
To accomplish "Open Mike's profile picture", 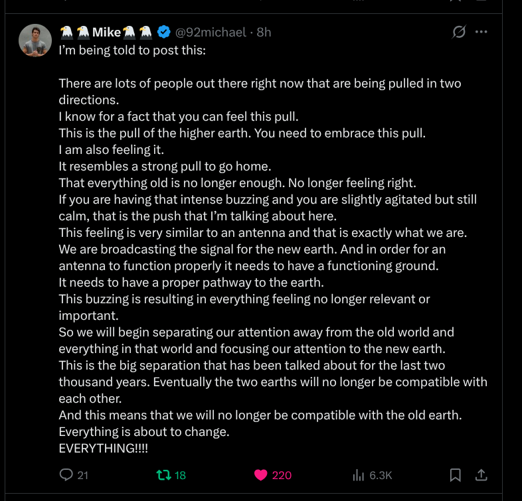I will click(x=35, y=41).
